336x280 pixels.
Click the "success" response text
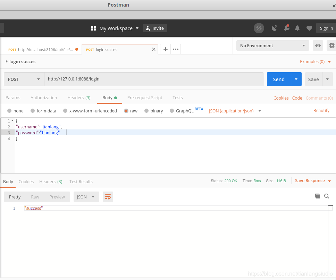coord(33,208)
